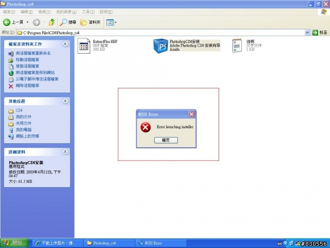Expand the address bar dropdown arrow
This screenshot has height=248, width=330.
(x=307, y=33)
